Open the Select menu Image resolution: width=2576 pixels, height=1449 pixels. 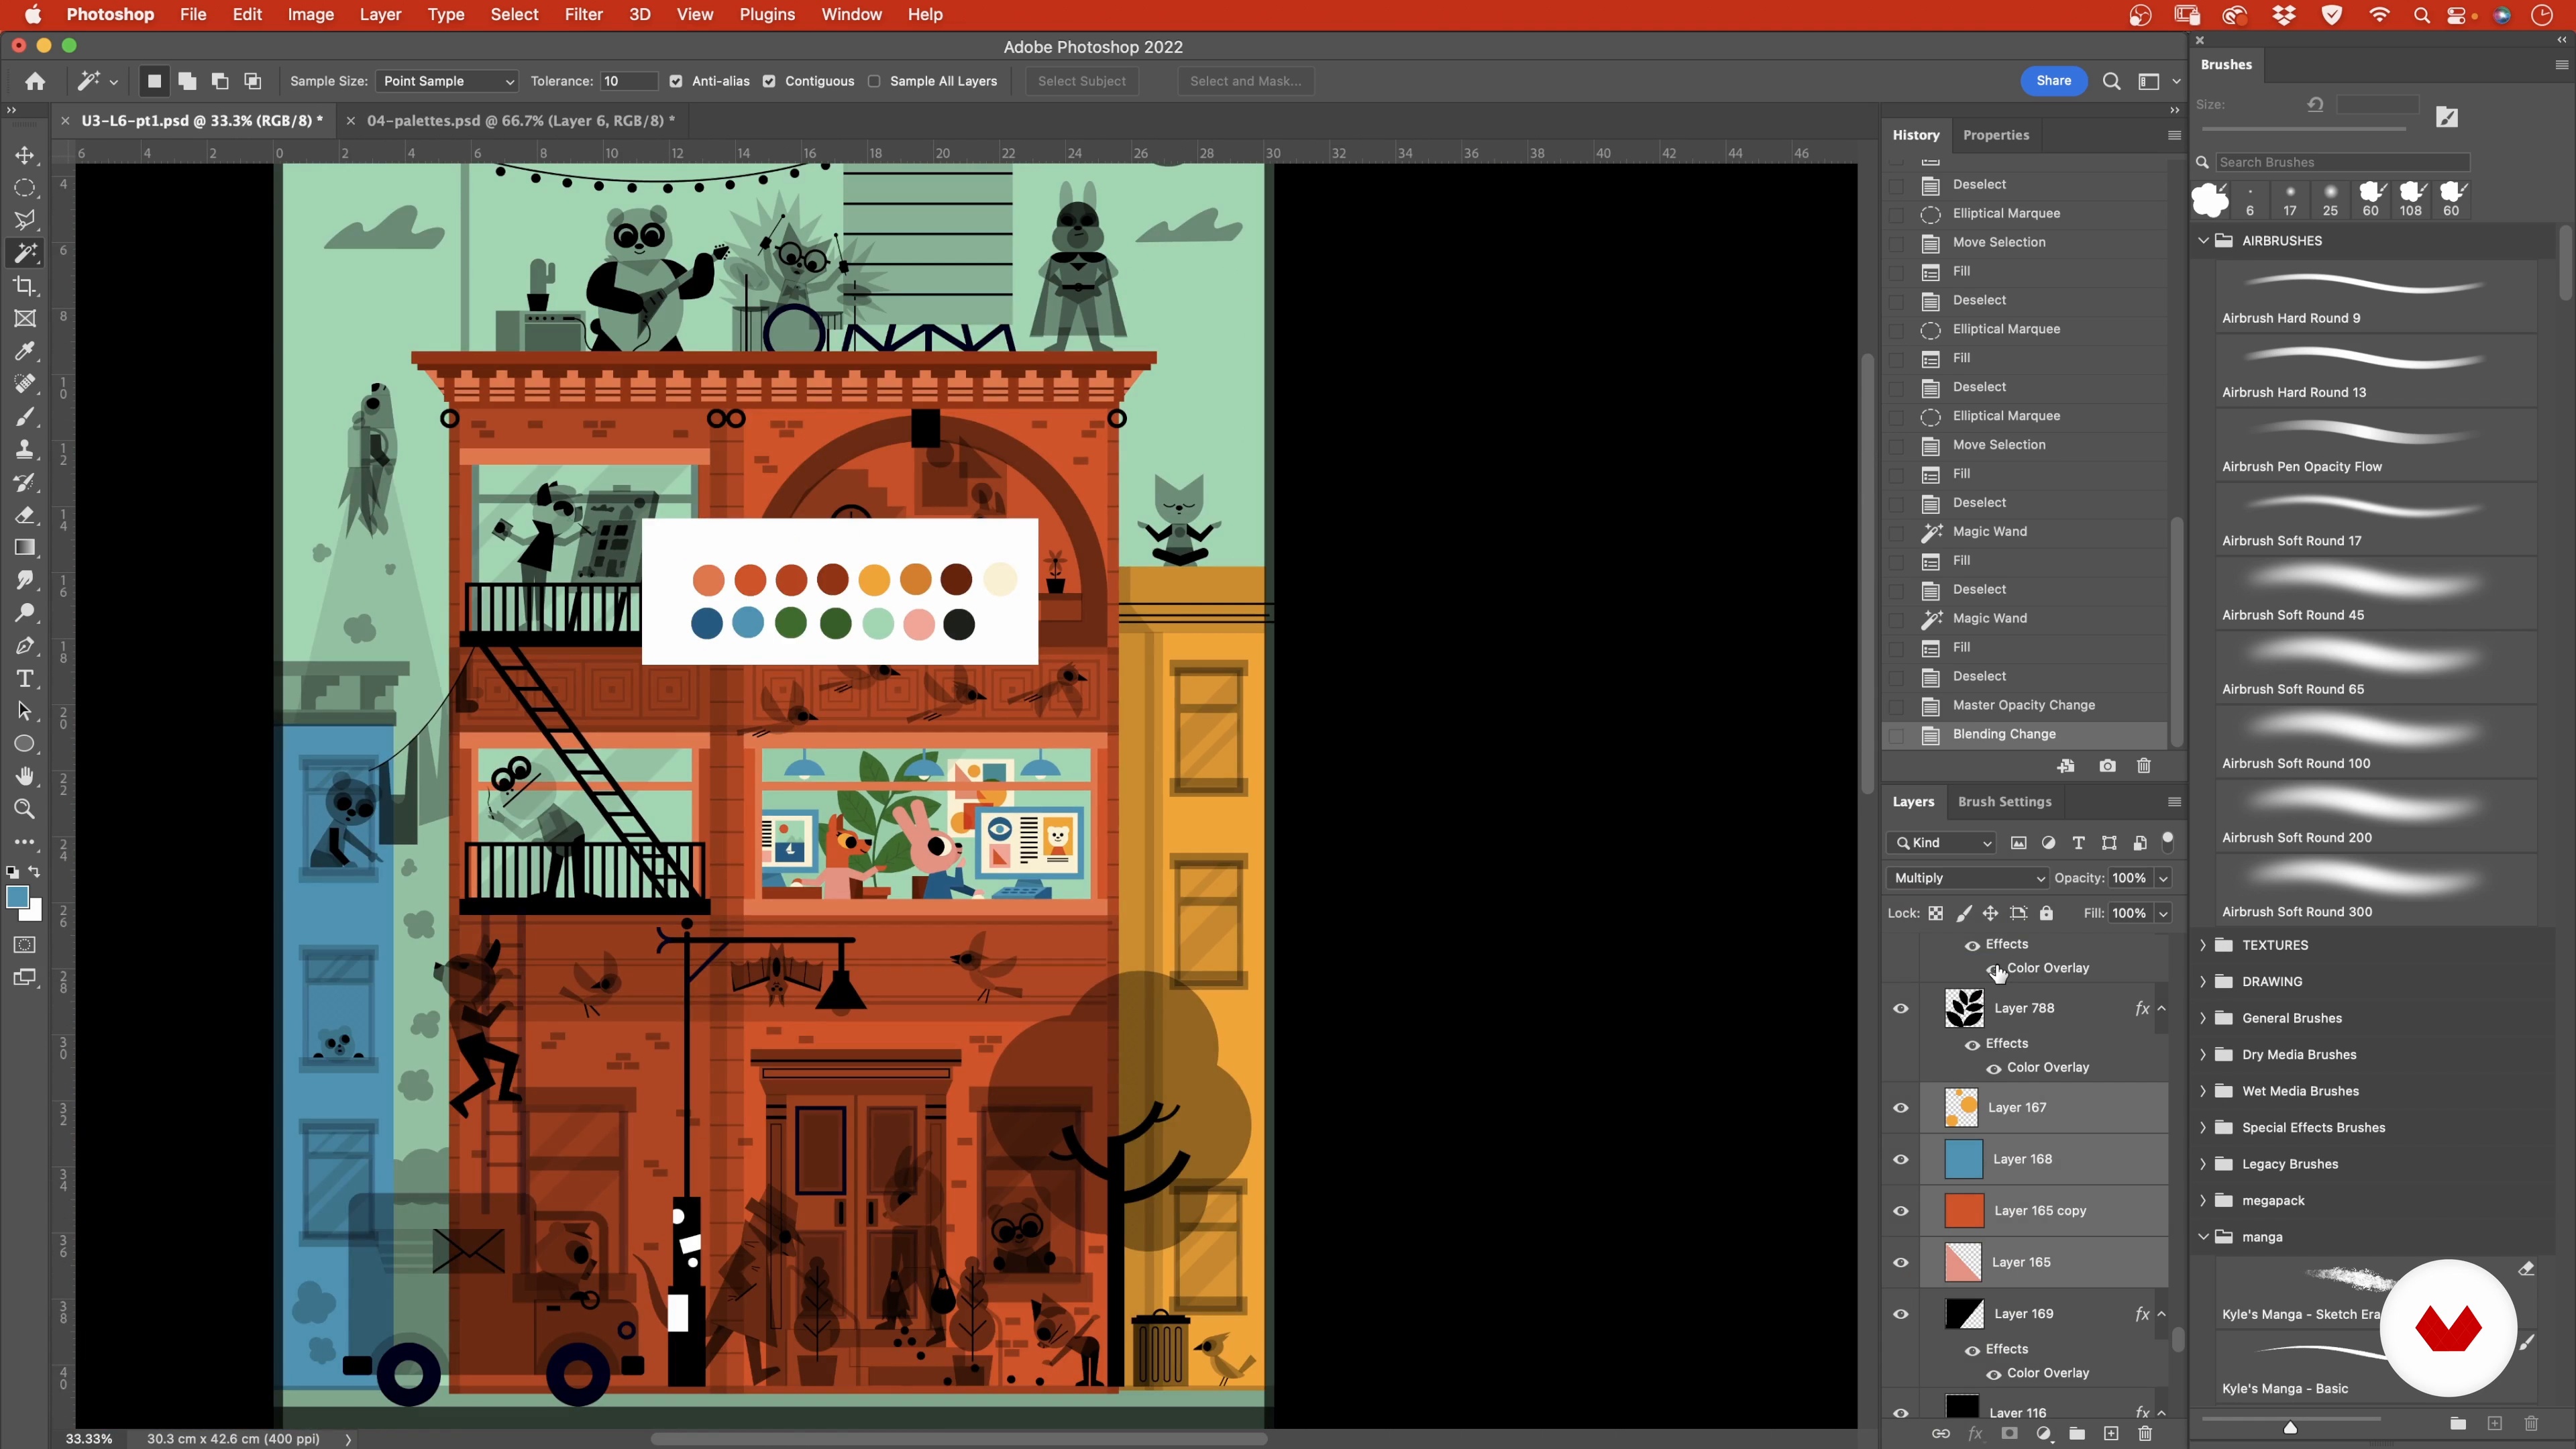pos(514,15)
